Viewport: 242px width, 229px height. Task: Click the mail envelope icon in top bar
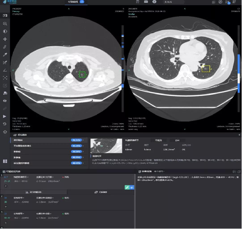[145, 2]
